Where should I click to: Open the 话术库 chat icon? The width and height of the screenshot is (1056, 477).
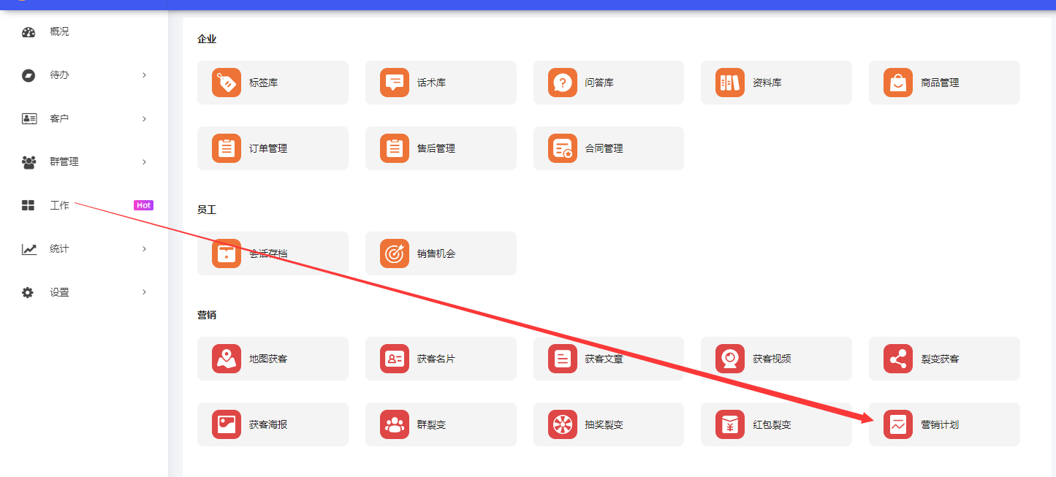395,83
